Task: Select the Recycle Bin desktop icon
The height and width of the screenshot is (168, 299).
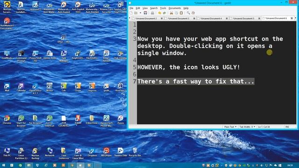Action: (135, 152)
